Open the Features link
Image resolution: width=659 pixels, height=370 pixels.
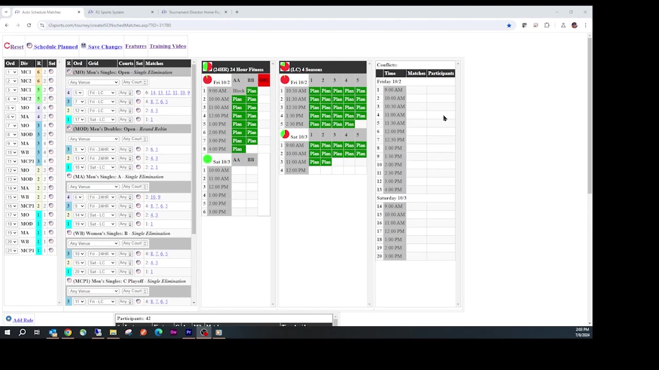pos(136,46)
